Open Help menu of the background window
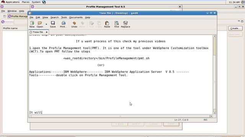 (21, 11)
